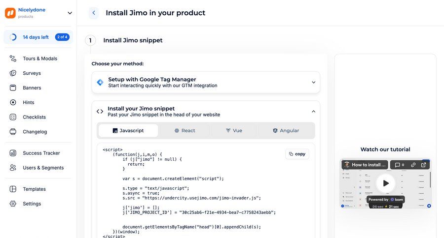Click the Banners sidebar icon
444x238 pixels.
pos(13,88)
